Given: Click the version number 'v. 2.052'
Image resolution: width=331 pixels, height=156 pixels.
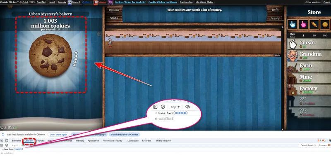Looking at the screenshot, I should click(7, 127).
